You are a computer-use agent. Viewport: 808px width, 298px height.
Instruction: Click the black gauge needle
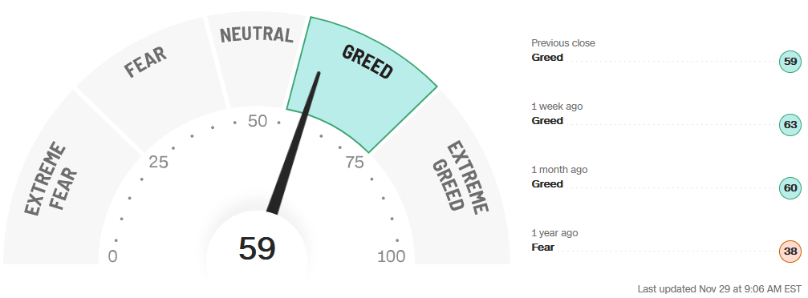(x=294, y=144)
